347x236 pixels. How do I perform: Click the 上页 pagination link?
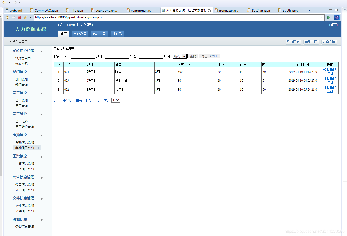[x=88, y=100]
